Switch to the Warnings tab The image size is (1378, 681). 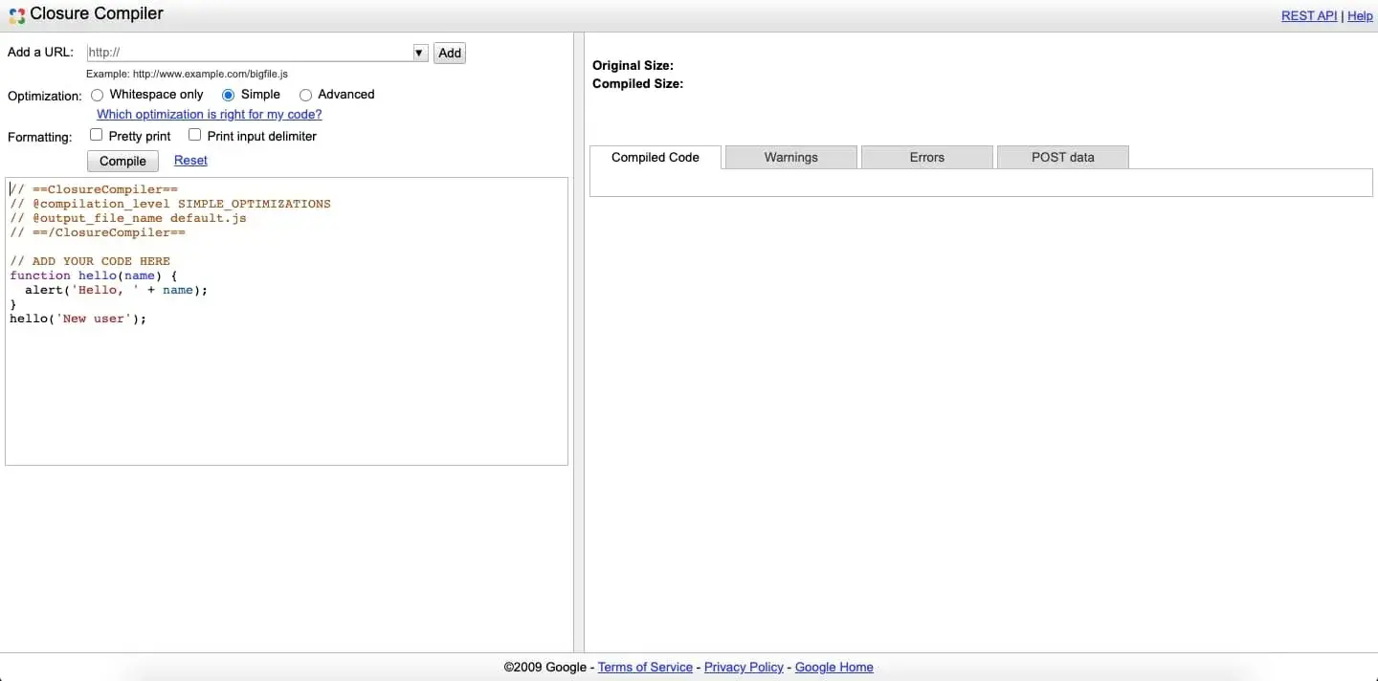pyautogui.click(x=791, y=158)
